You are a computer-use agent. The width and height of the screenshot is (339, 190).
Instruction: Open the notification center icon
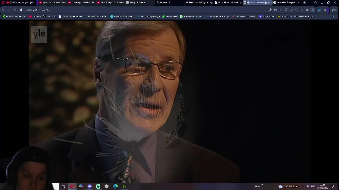[332, 187]
